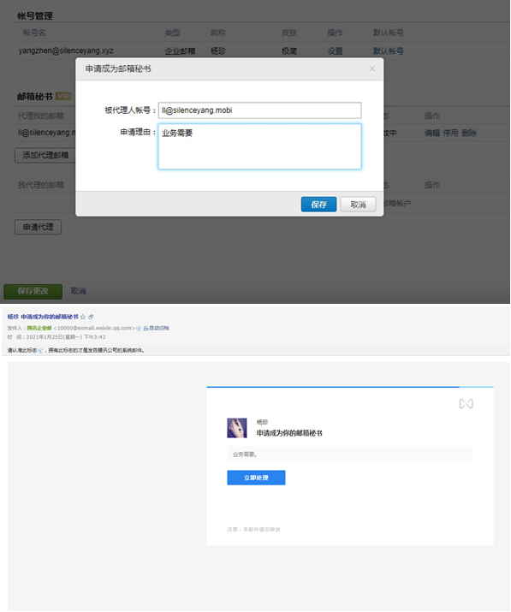Click sender name 腾讯企业邮
This screenshot has height=612, width=511.
(39, 328)
